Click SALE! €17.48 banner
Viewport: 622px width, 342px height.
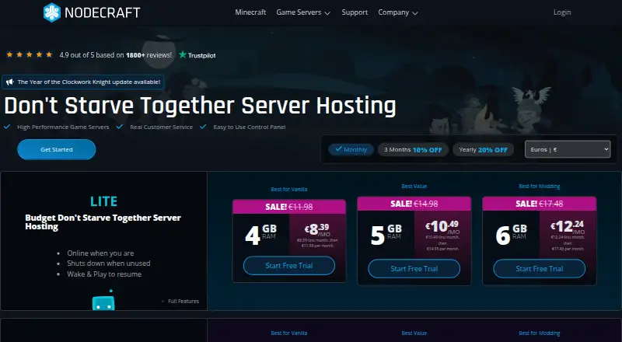pos(540,204)
